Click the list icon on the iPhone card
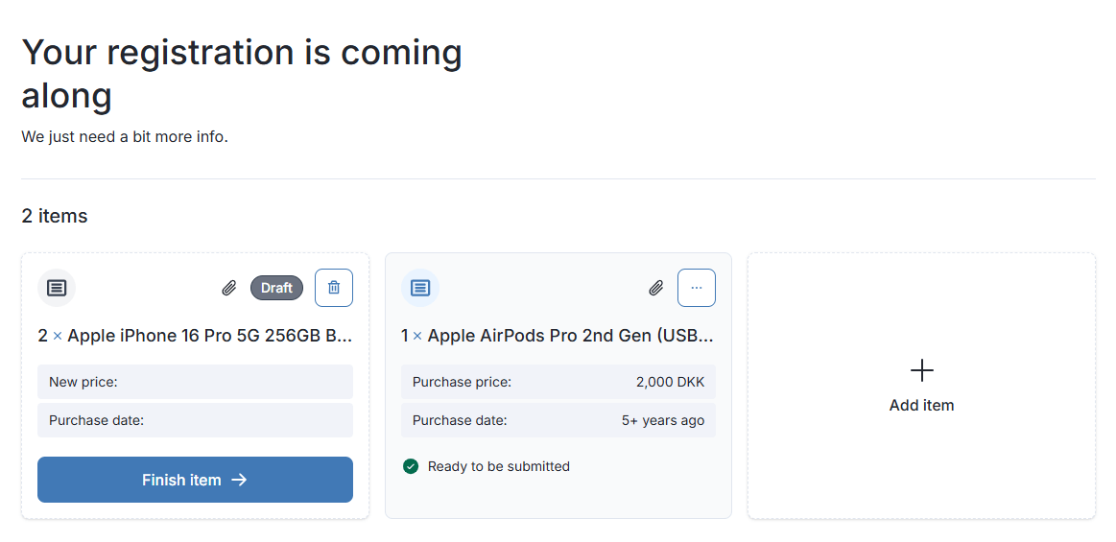 [57, 288]
